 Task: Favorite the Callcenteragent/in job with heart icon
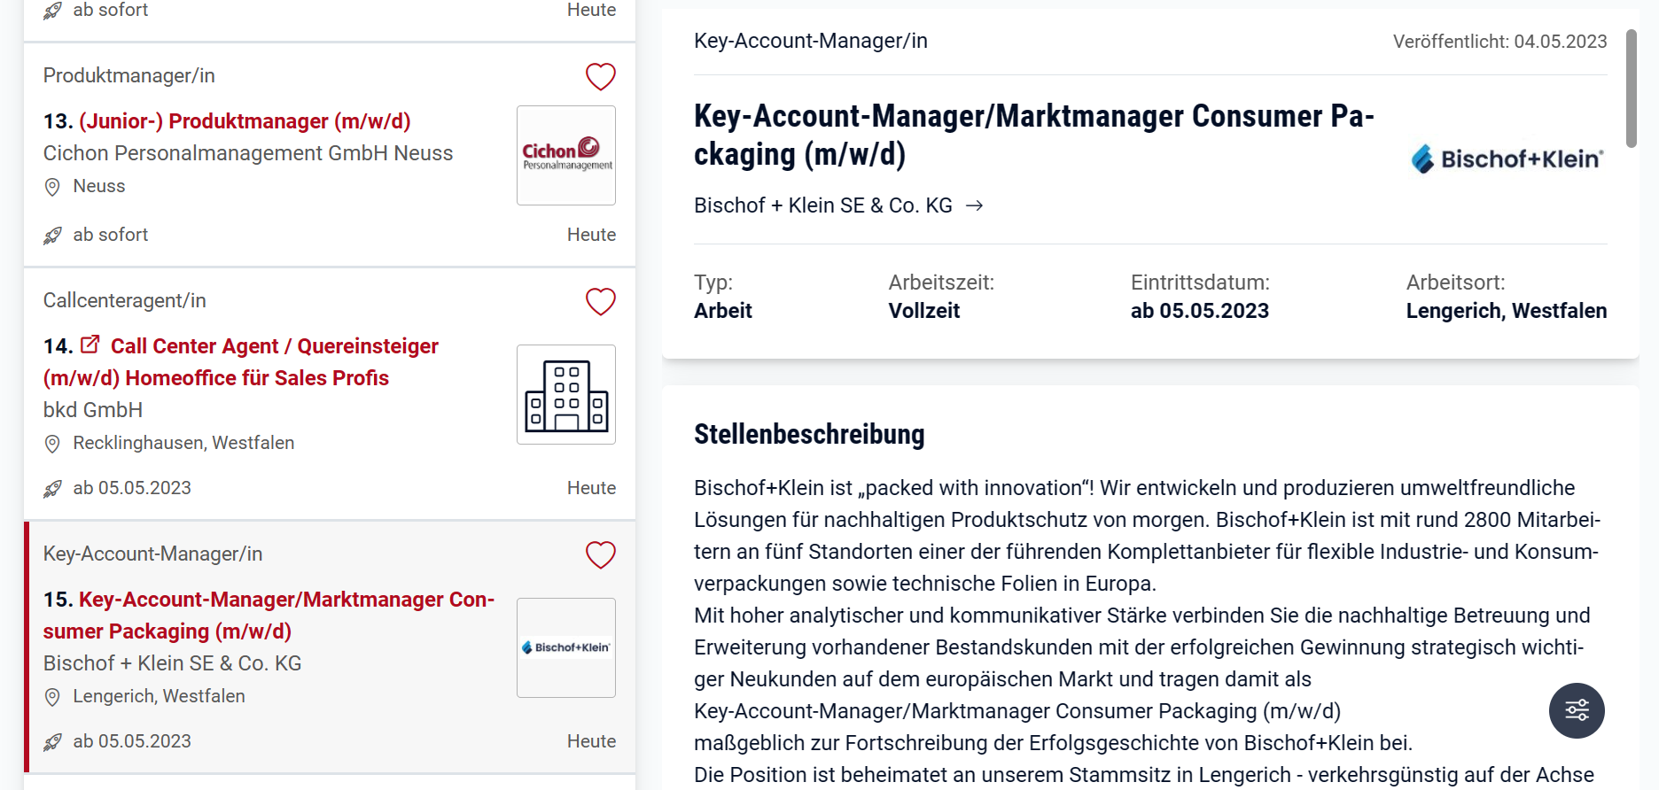click(600, 302)
